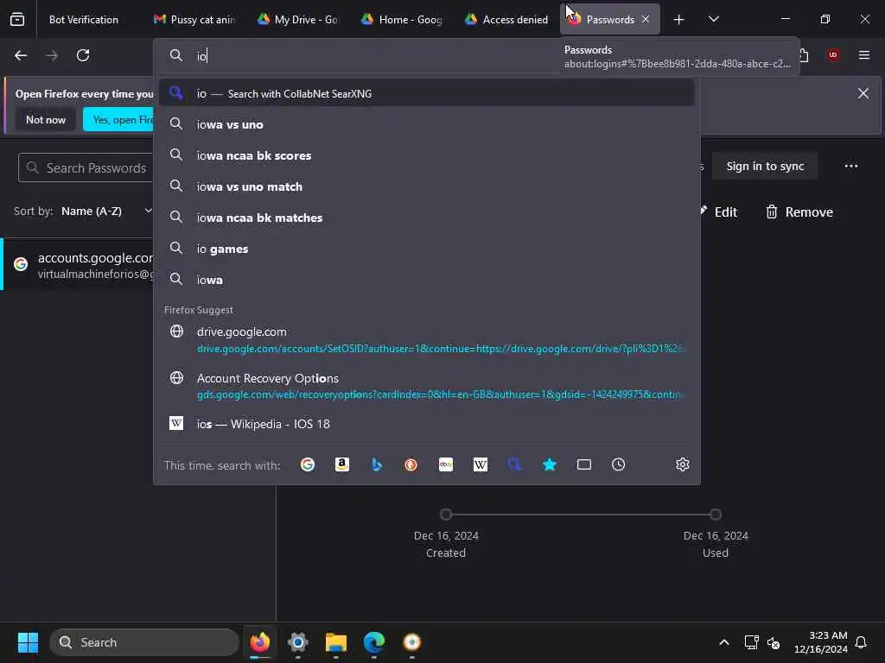Select the accounts.google.com login entry
Viewport: 885px width, 663px height.
click(78, 265)
